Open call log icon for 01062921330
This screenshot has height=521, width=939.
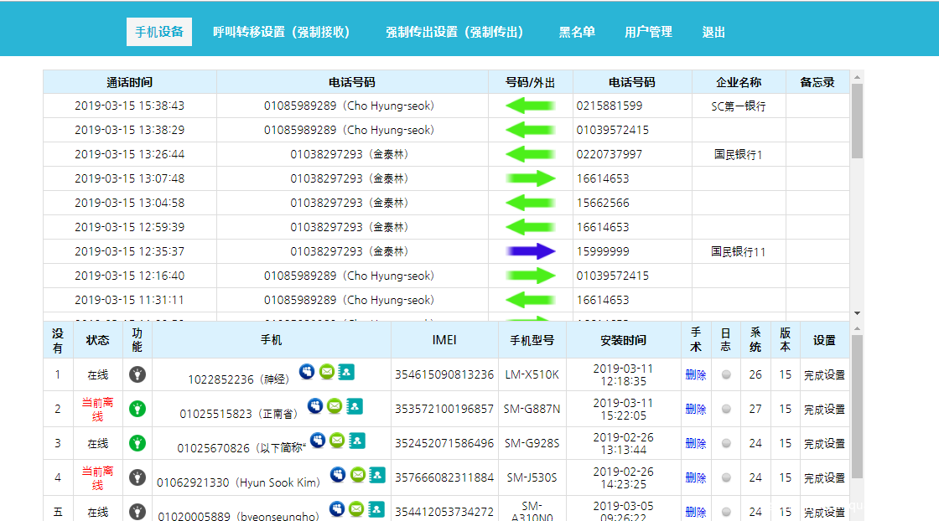[338, 475]
